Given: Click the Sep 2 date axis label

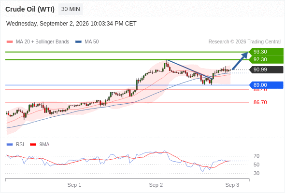Looking at the screenshot, I should 156,185.
